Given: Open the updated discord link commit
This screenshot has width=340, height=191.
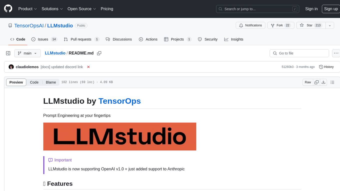Looking at the screenshot, I should [62, 67].
